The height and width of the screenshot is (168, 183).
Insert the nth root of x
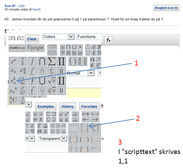coord(52,90)
